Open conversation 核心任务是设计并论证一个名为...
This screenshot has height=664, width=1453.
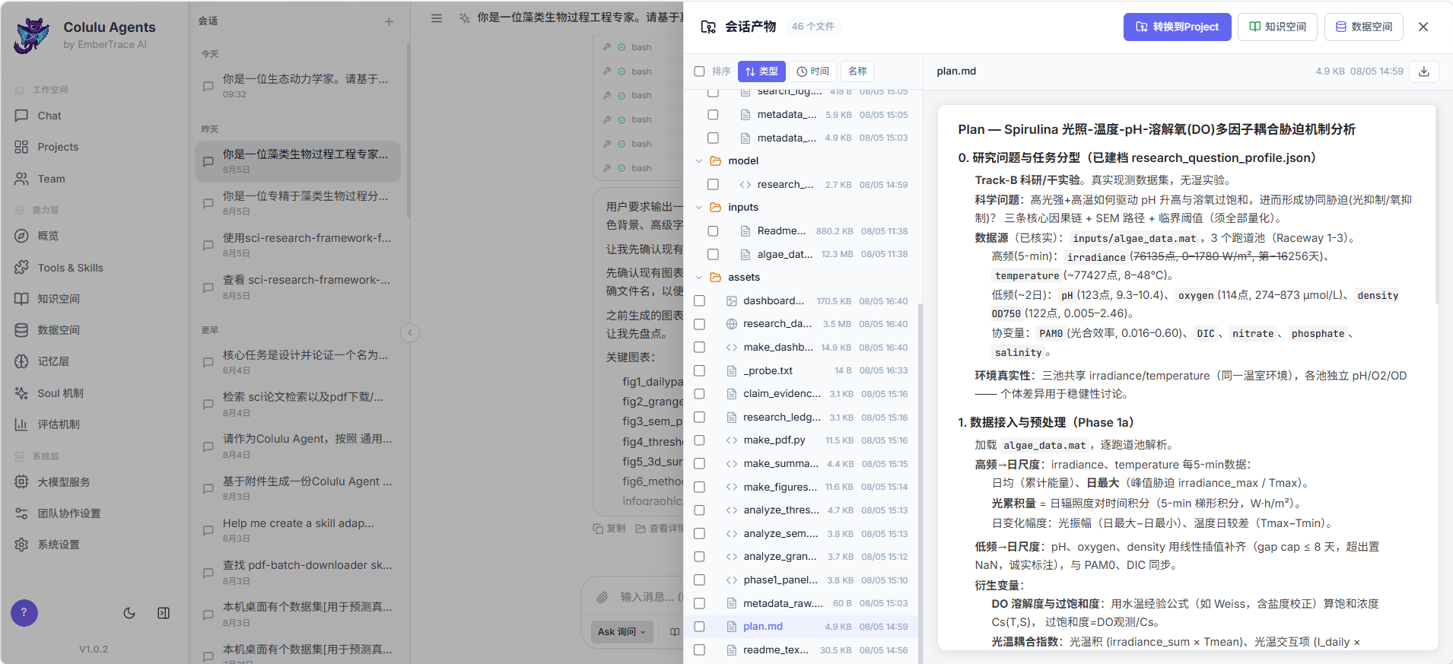tap(298, 362)
